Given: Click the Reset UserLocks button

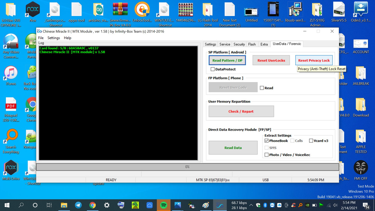Looking at the screenshot, I should pos(271,60).
